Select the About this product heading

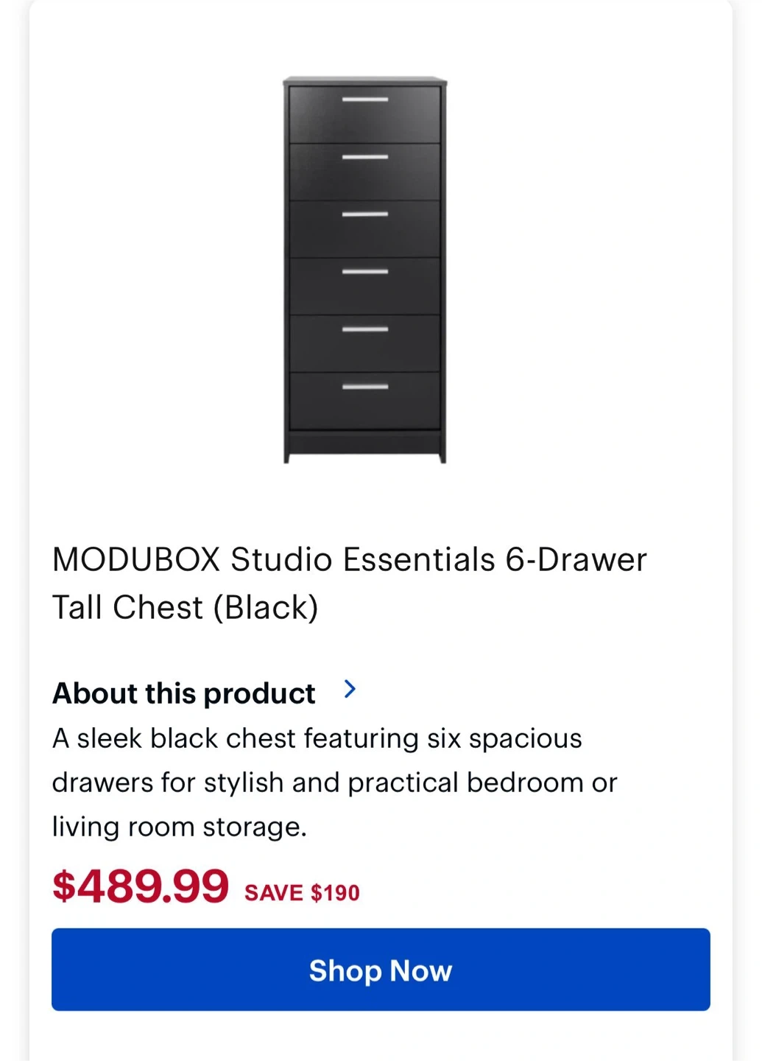[183, 693]
